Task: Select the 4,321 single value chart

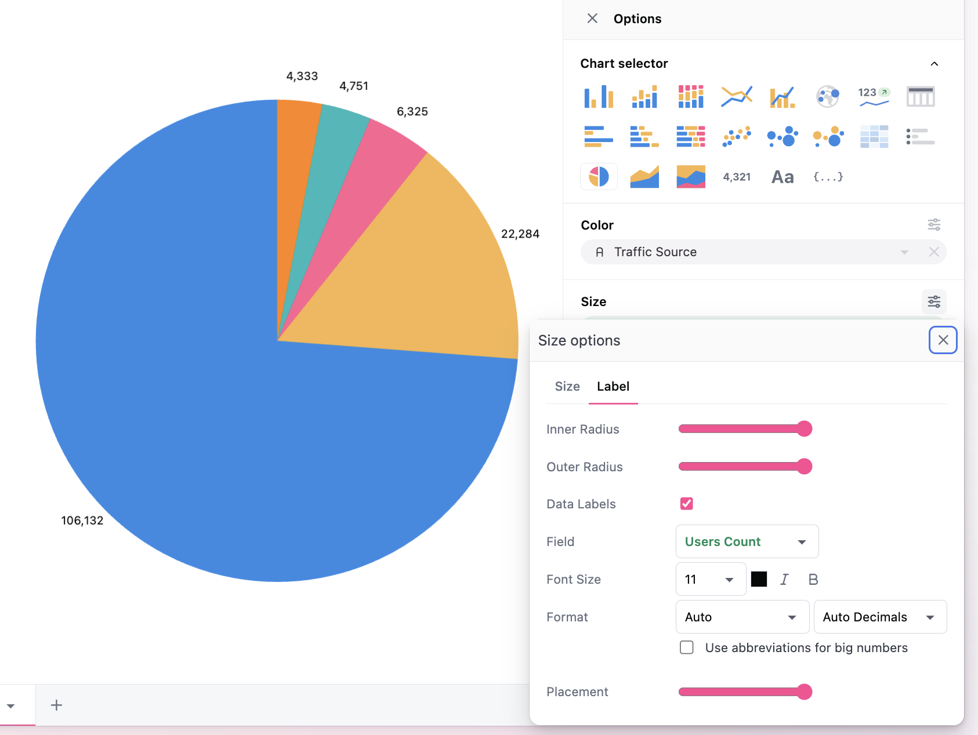Action: pos(736,177)
